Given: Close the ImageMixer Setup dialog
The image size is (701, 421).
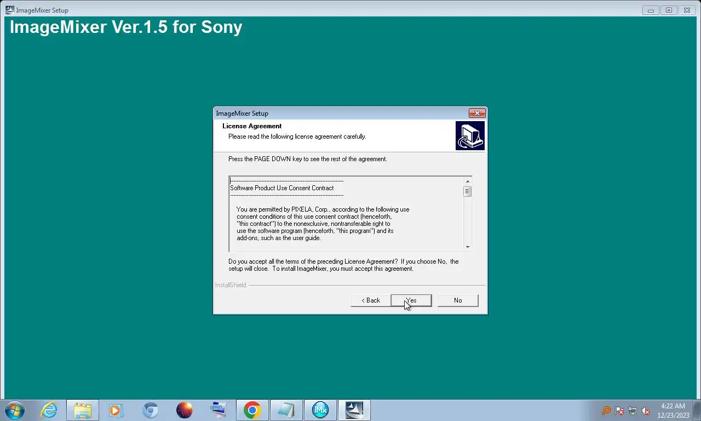Looking at the screenshot, I should tap(477, 113).
